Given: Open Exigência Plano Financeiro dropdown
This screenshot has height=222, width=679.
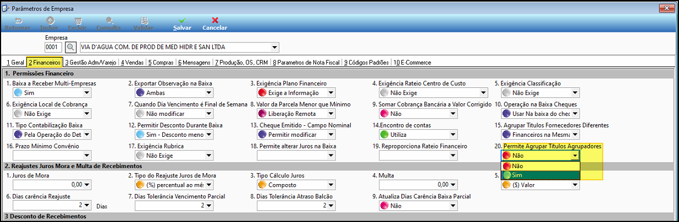Looking at the screenshot, I should (x=330, y=93).
